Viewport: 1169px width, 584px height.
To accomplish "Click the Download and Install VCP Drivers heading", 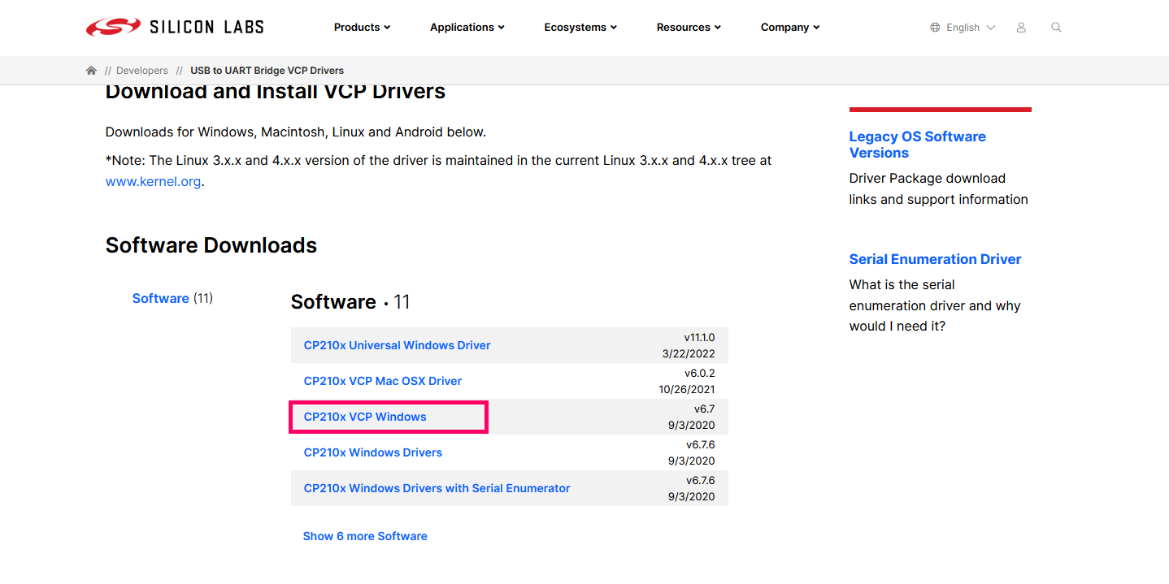I will (276, 92).
